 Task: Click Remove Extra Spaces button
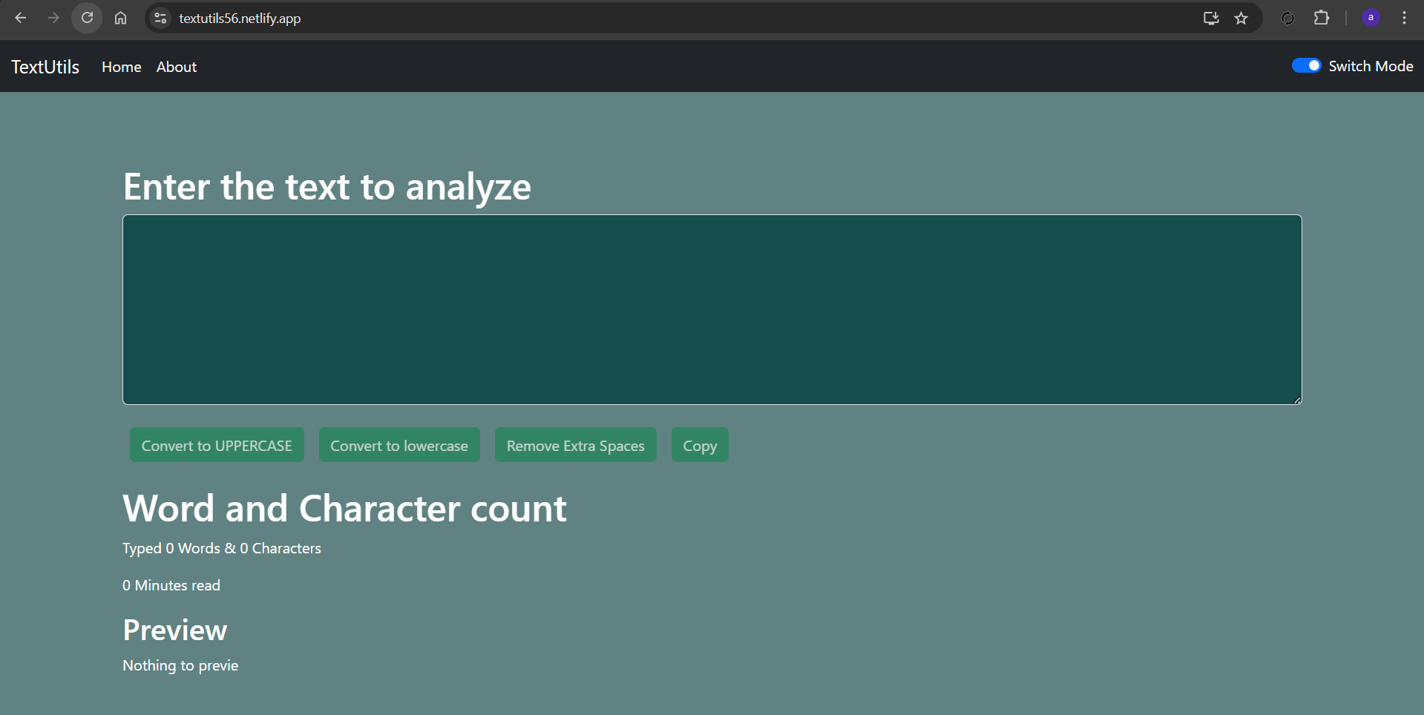576,445
